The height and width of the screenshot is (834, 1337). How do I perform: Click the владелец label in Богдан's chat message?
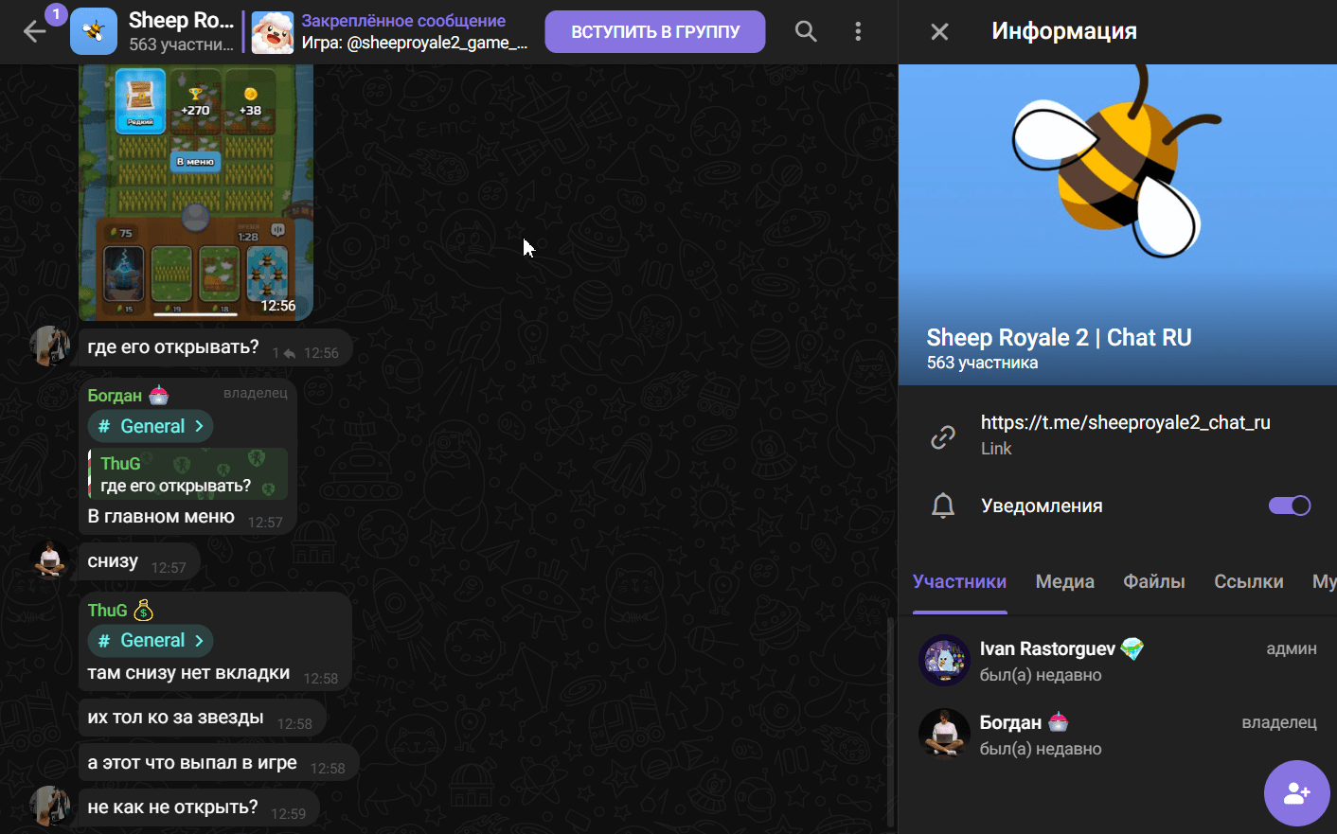click(x=256, y=393)
